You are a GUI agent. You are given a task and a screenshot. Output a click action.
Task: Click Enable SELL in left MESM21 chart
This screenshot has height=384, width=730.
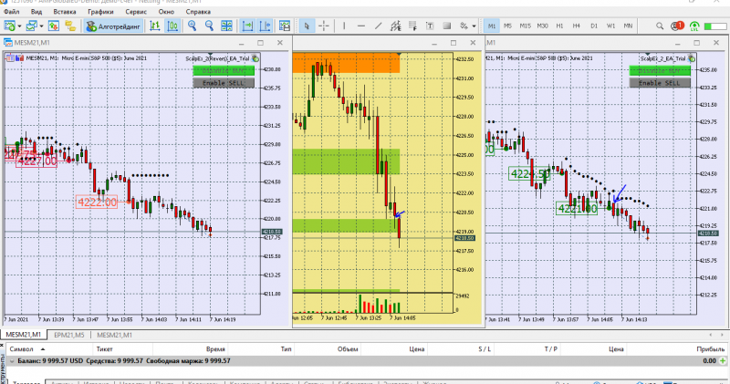tap(224, 83)
